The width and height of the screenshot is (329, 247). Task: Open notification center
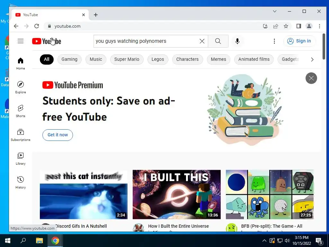pos(319,241)
